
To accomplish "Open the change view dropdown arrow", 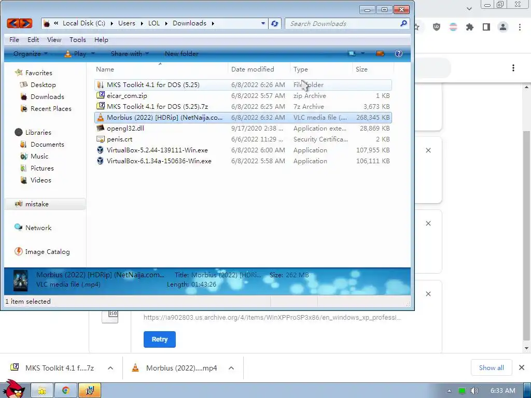I will tap(362, 53).
